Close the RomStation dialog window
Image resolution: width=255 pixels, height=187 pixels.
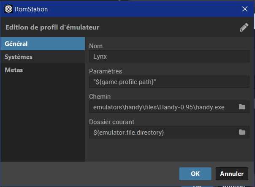coord(245,9)
